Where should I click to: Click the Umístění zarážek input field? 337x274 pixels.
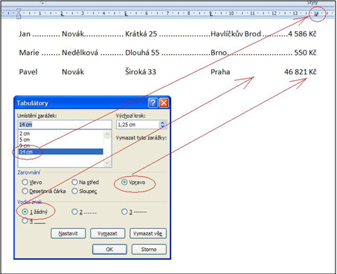pos(65,125)
